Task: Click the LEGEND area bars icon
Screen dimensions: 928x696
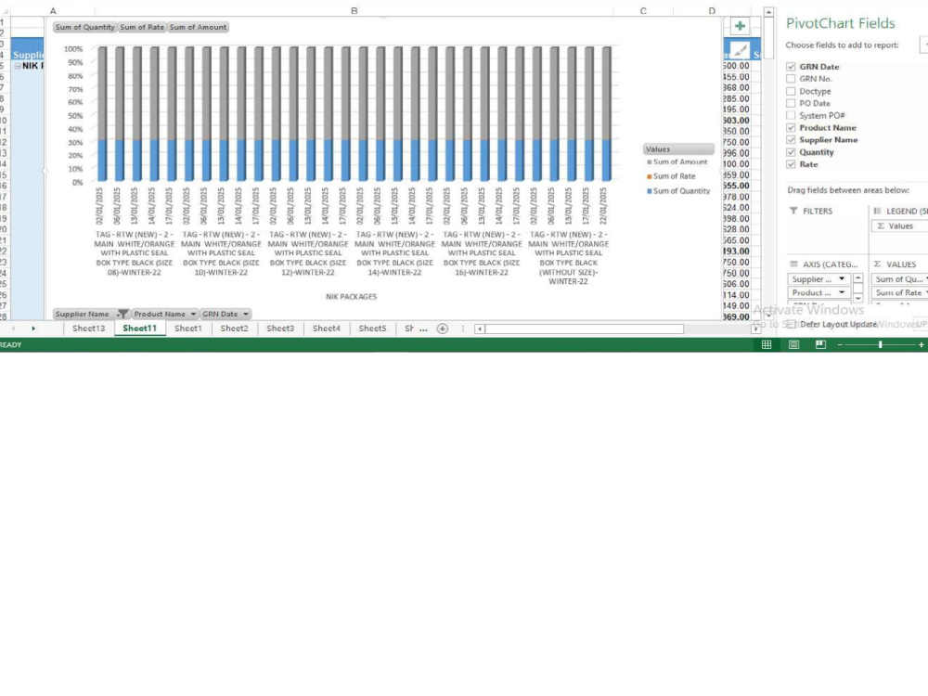Action: coord(877,211)
